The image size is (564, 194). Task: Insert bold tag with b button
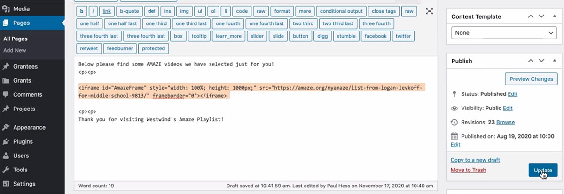click(x=82, y=11)
